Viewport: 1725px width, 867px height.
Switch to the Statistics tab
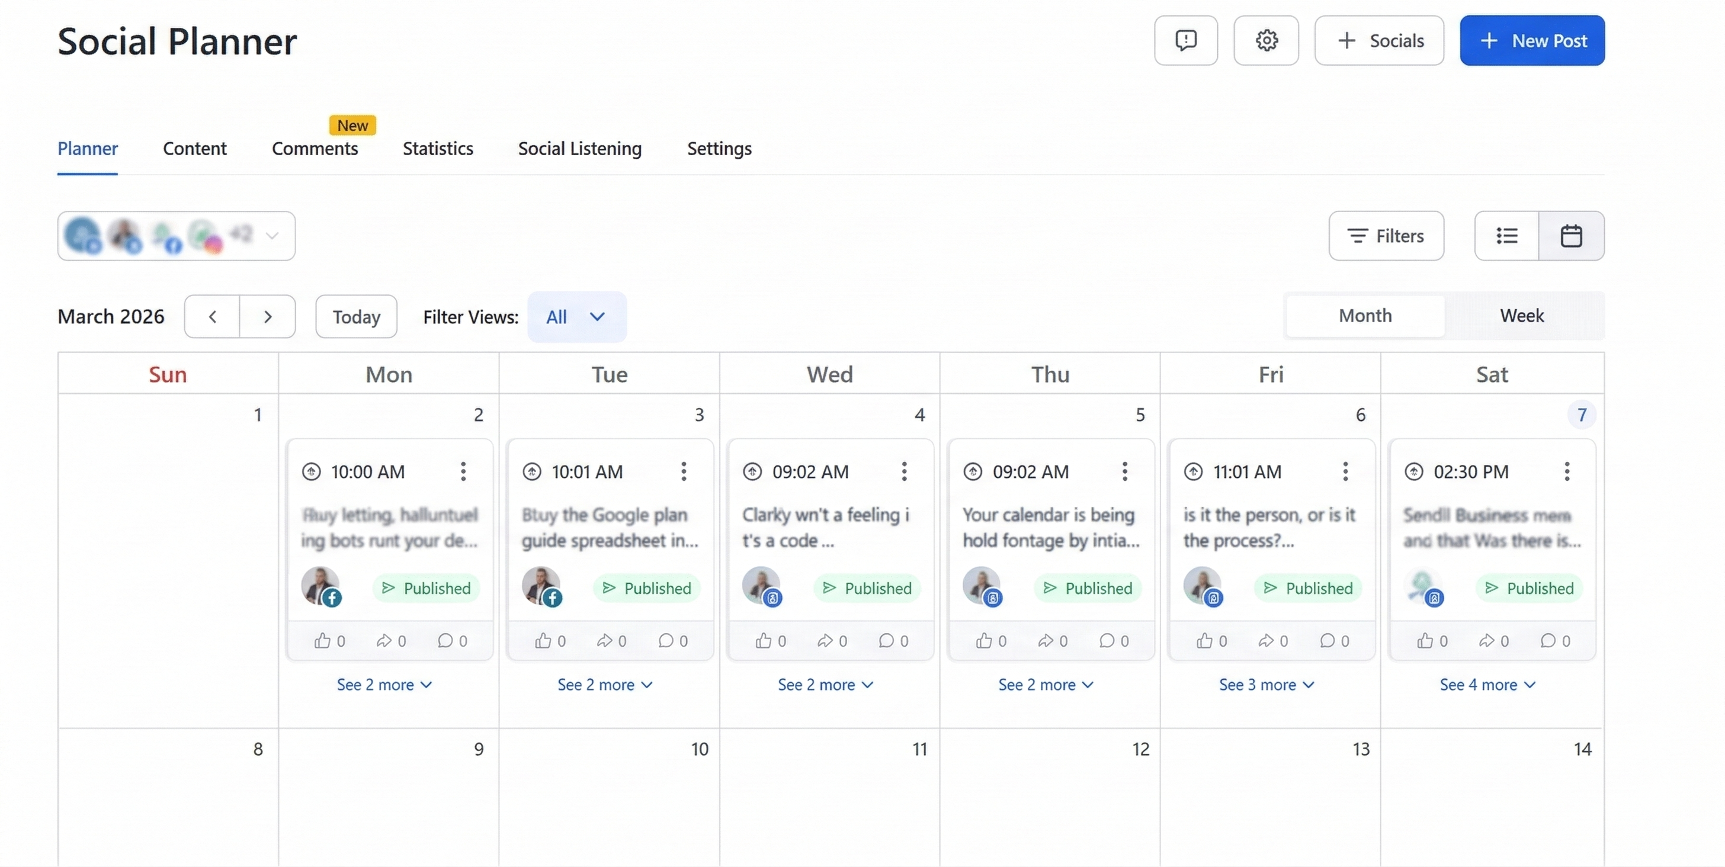(437, 149)
